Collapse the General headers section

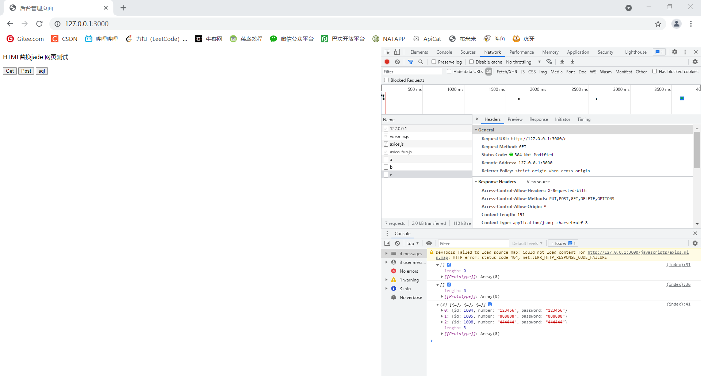476,130
